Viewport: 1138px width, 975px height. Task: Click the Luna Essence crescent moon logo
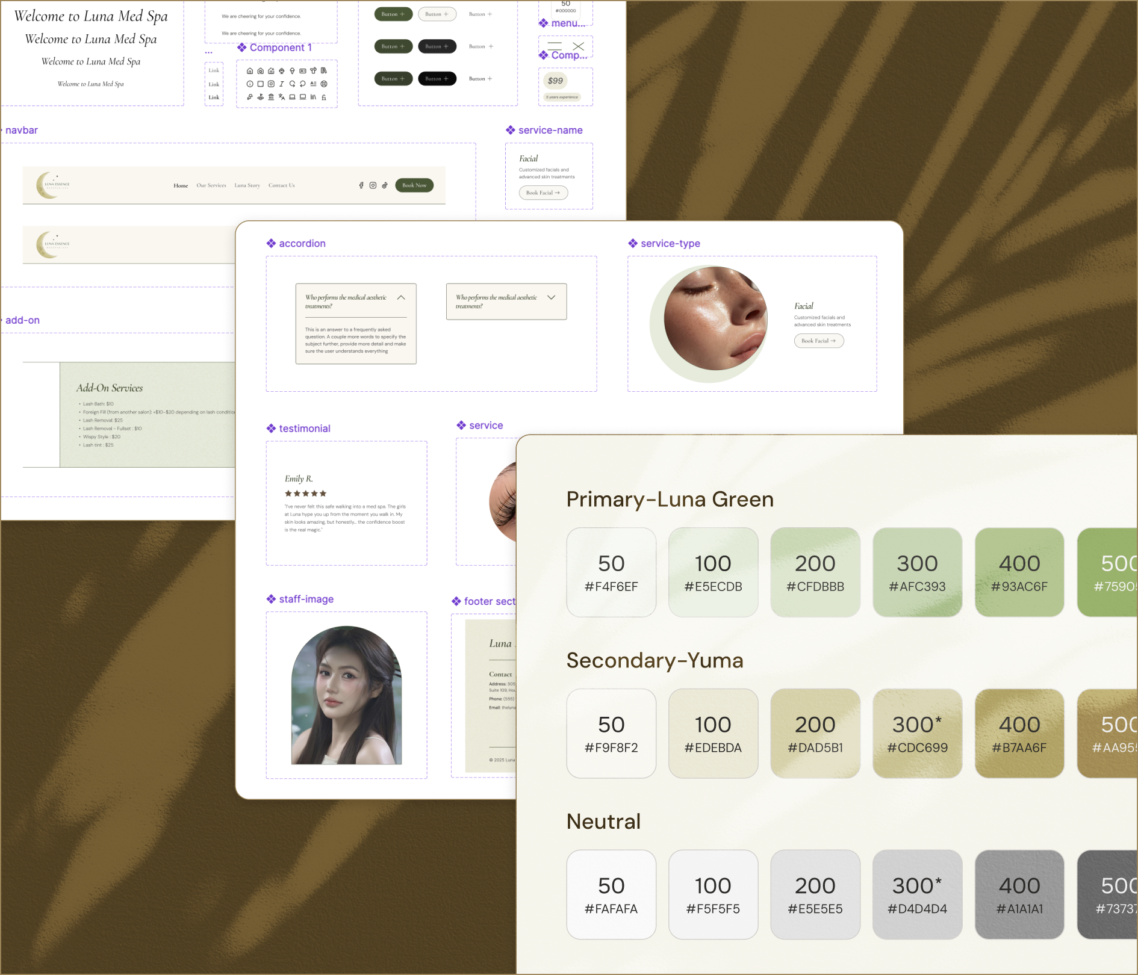(x=53, y=185)
